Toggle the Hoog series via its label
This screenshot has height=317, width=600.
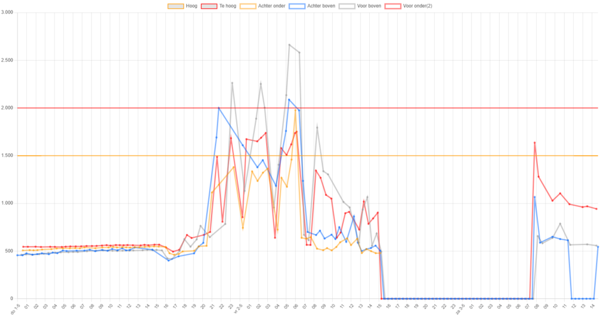tap(191, 6)
